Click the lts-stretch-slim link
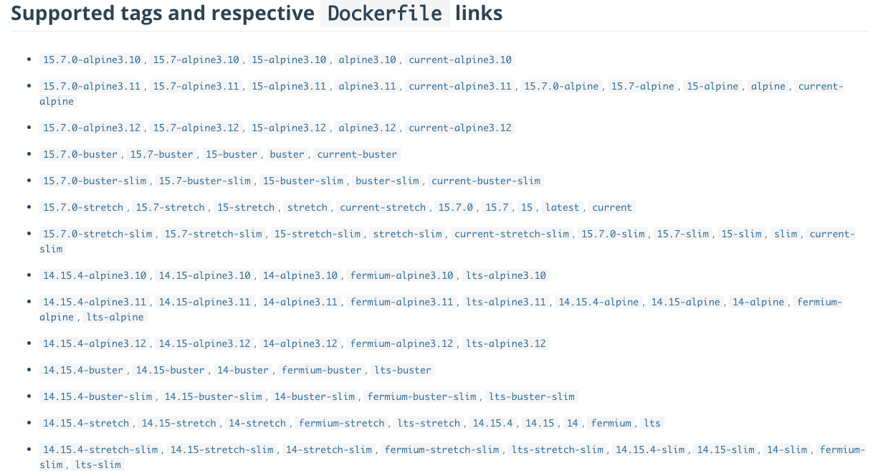 coord(558,449)
